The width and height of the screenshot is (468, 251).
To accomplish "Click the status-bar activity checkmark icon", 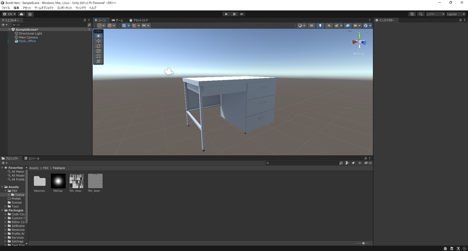I will point(464,249).
